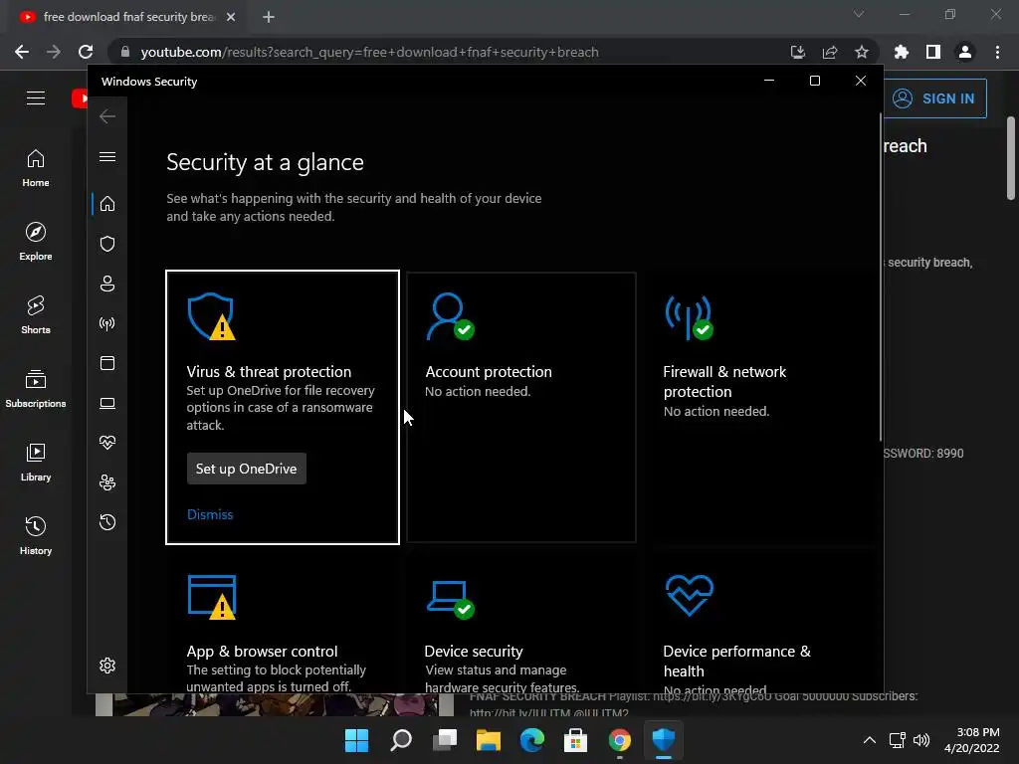Screen dimensions: 1019x764
Task: Open Firewall & network antenna sidebar icon
Action: (107, 323)
